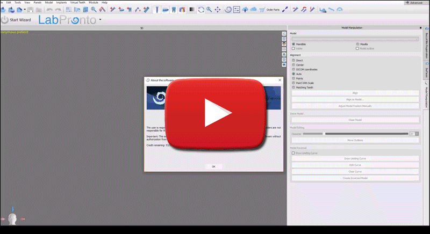Click the plain cloud icon
This screenshot has height=234, width=430.
tap(253, 10)
